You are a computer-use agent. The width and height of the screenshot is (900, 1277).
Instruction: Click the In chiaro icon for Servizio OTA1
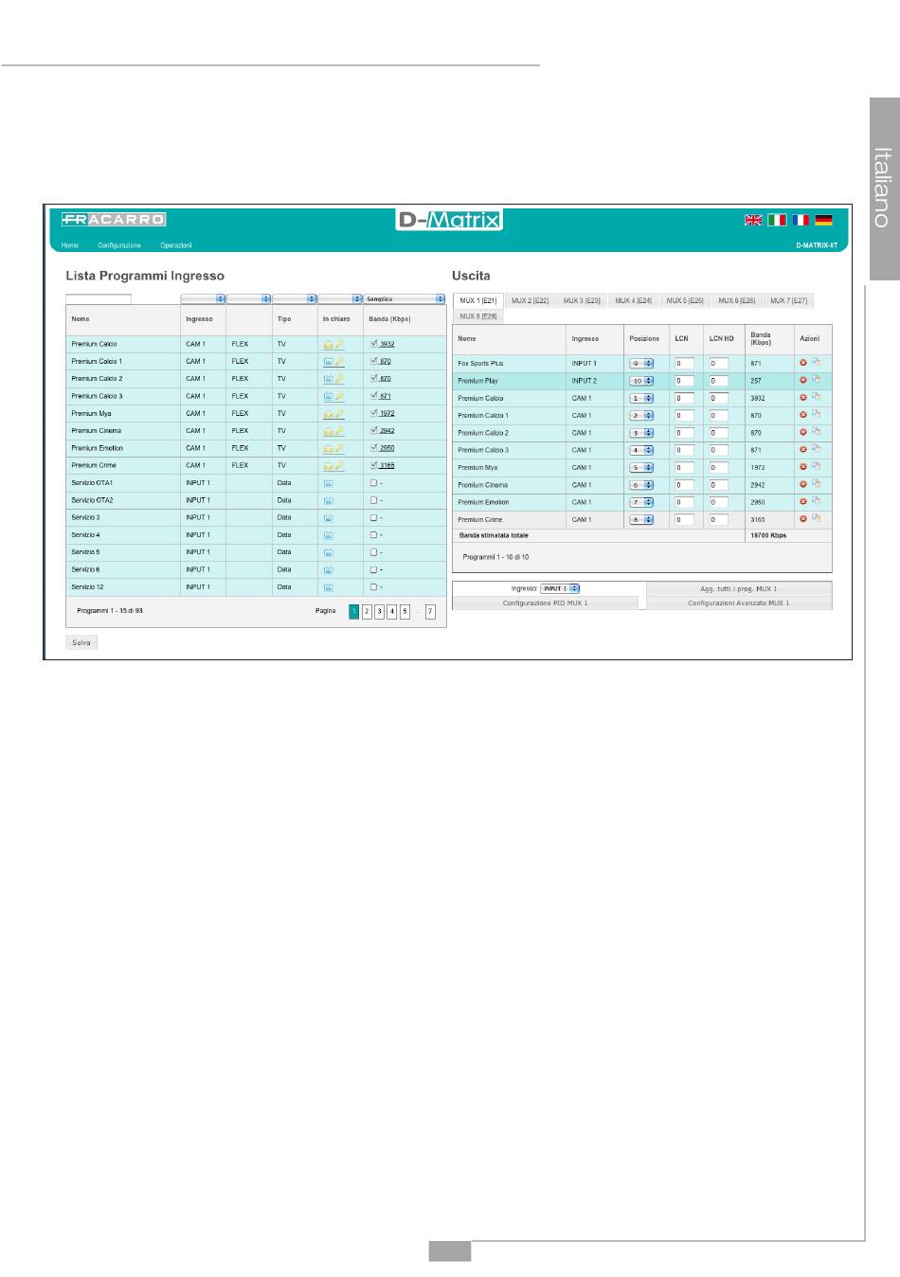click(x=328, y=483)
